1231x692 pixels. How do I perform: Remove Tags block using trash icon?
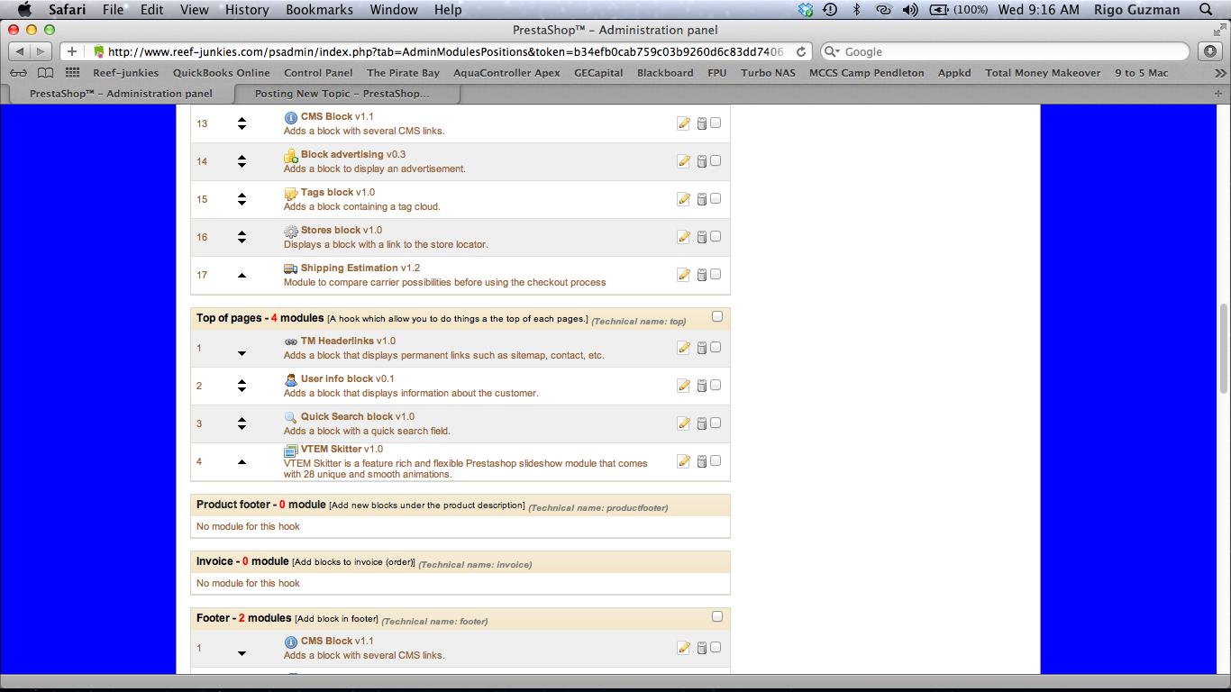(x=702, y=199)
